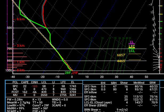The image size is (164, 112).
Task: Click the 0 km surface height label
Action: (20, 70)
